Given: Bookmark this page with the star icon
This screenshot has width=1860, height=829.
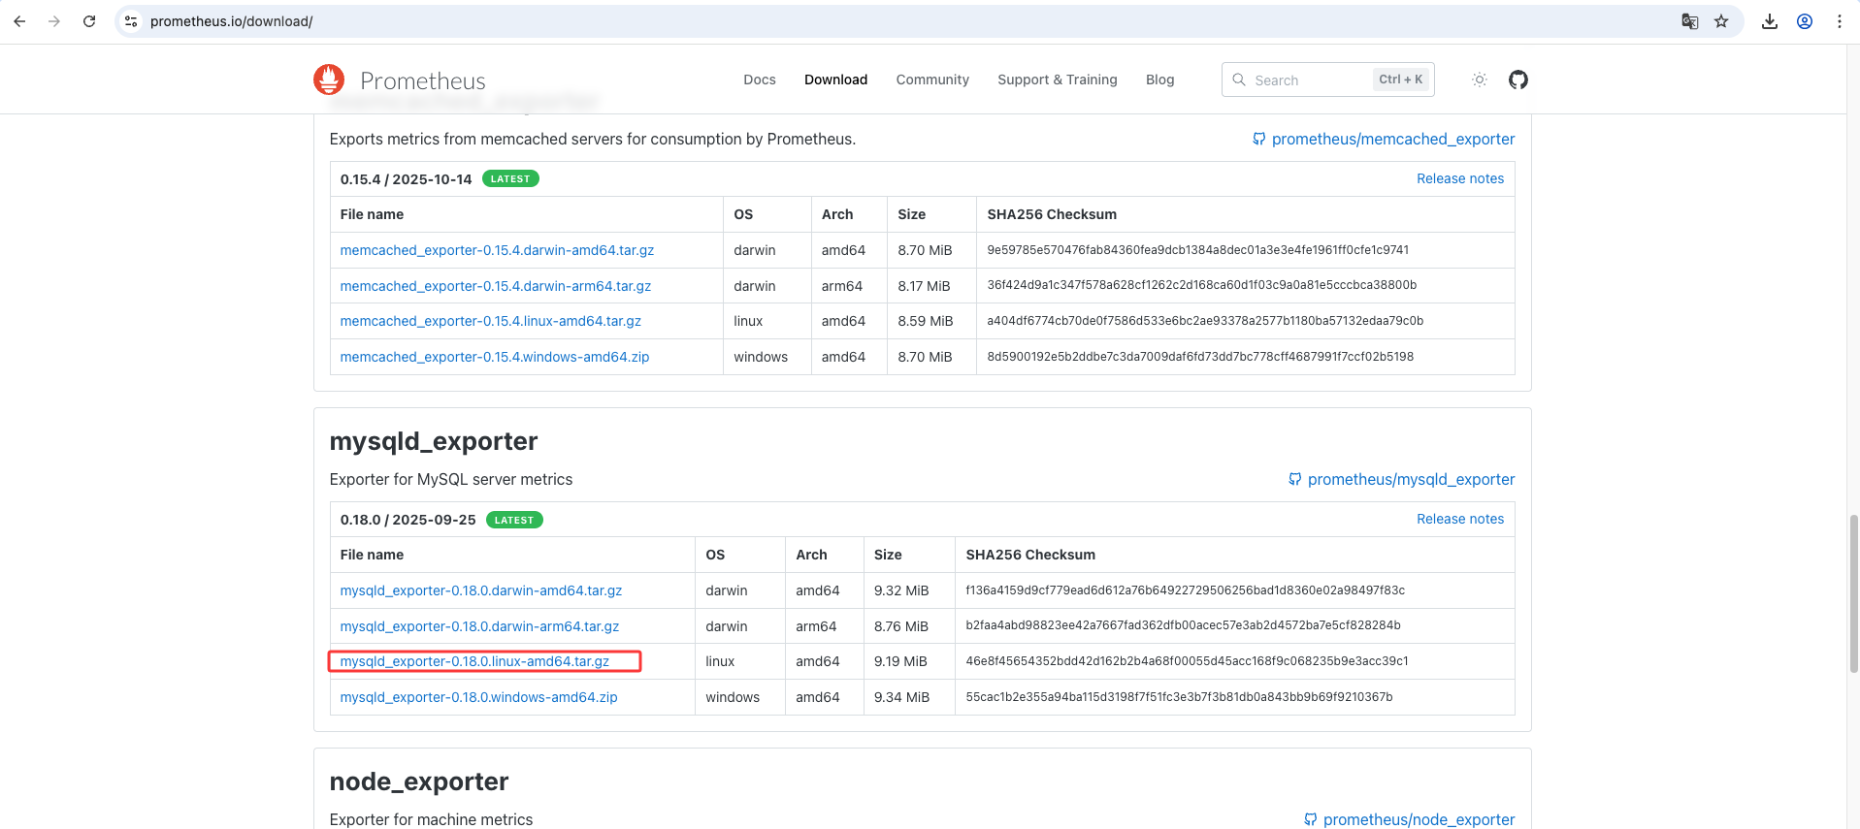Looking at the screenshot, I should (1721, 21).
